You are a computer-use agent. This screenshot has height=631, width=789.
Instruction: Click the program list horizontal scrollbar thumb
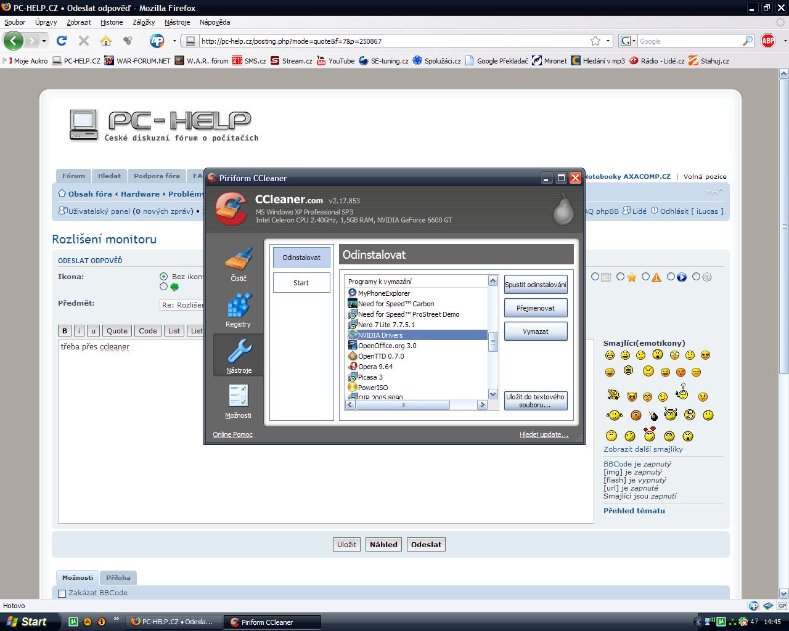[x=403, y=405]
